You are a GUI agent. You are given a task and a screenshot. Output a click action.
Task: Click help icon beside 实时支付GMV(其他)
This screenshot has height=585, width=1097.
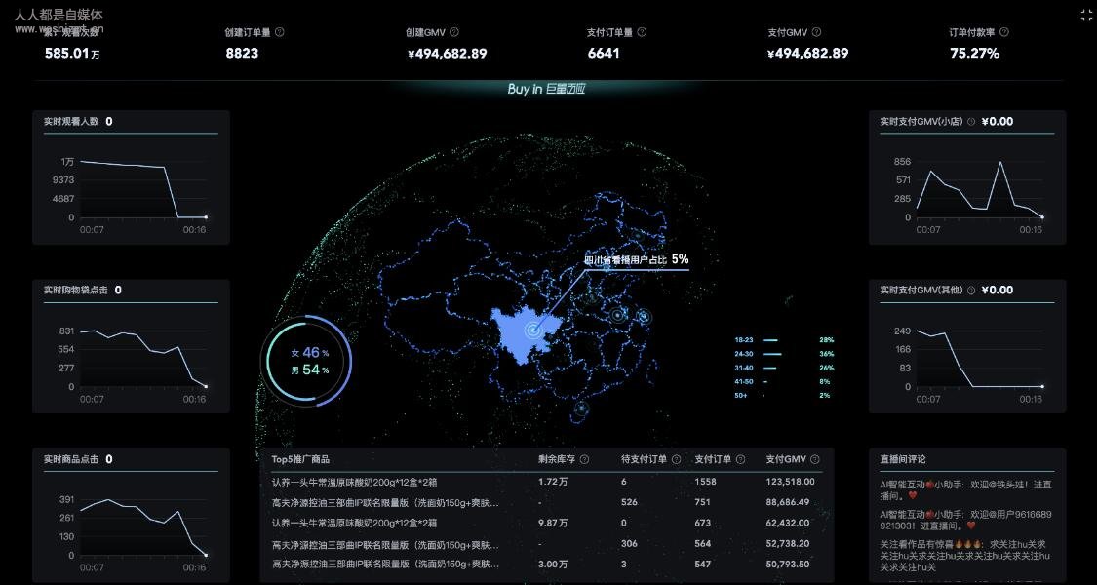click(971, 291)
